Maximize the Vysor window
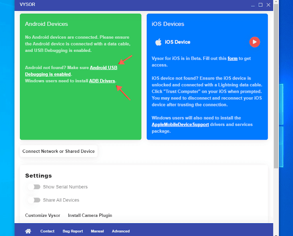Viewport: 293px width, 236px height. [260, 5]
